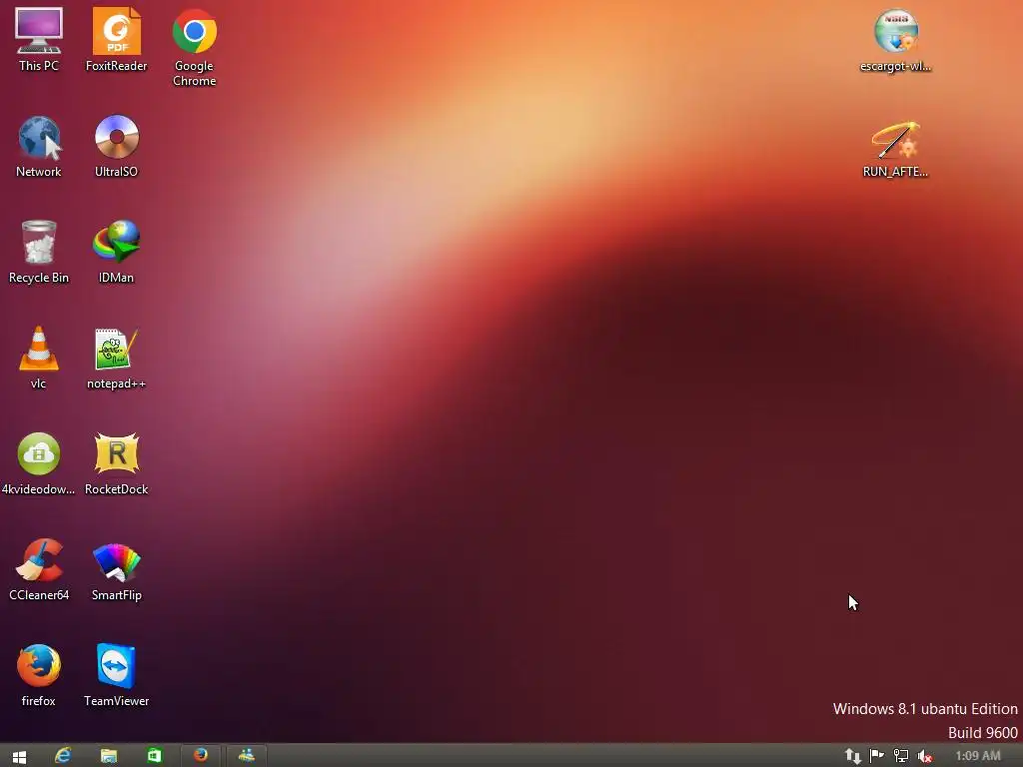Image resolution: width=1023 pixels, height=767 pixels.
Task: Select the RUN_AFTE... desktop icon
Action: coord(896,149)
